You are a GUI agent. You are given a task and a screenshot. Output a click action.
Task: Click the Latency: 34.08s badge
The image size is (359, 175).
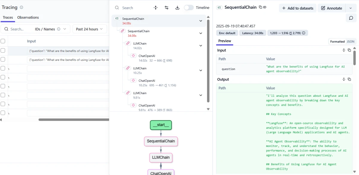tap(253, 33)
